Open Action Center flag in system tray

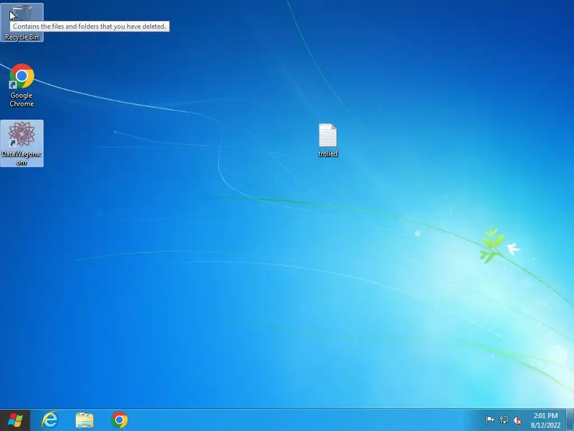point(490,420)
